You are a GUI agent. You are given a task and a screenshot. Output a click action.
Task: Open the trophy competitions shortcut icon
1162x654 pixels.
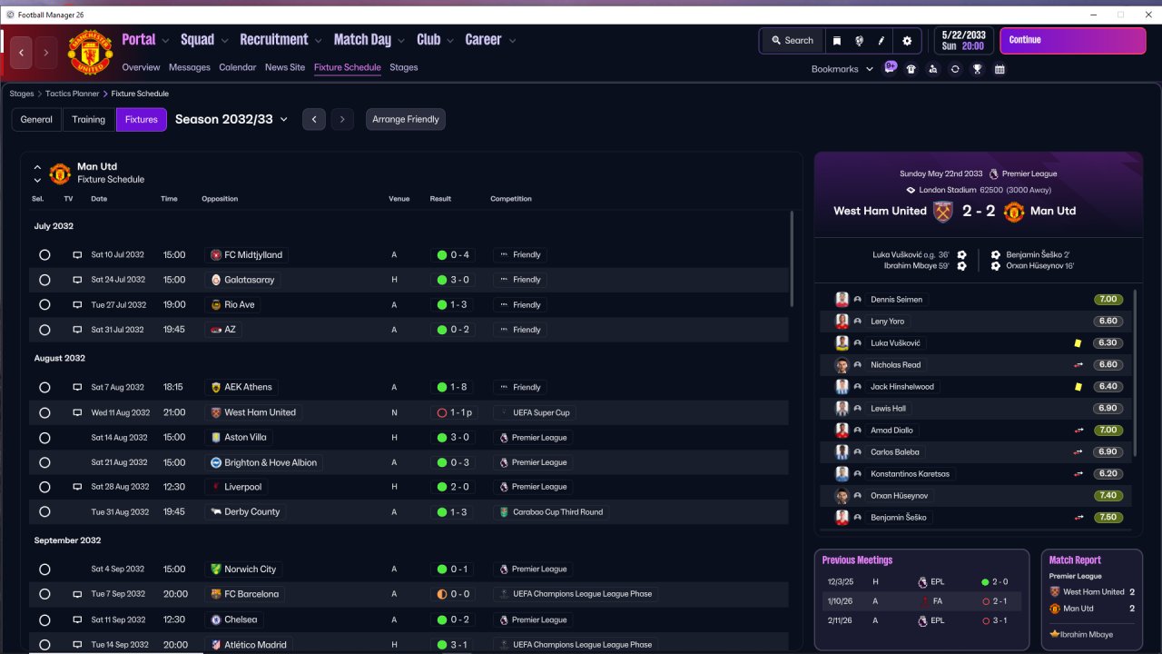click(977, 69)
